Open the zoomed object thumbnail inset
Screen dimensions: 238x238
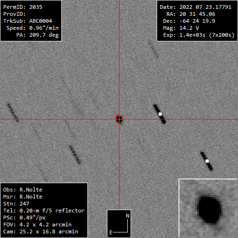[208, 208]
